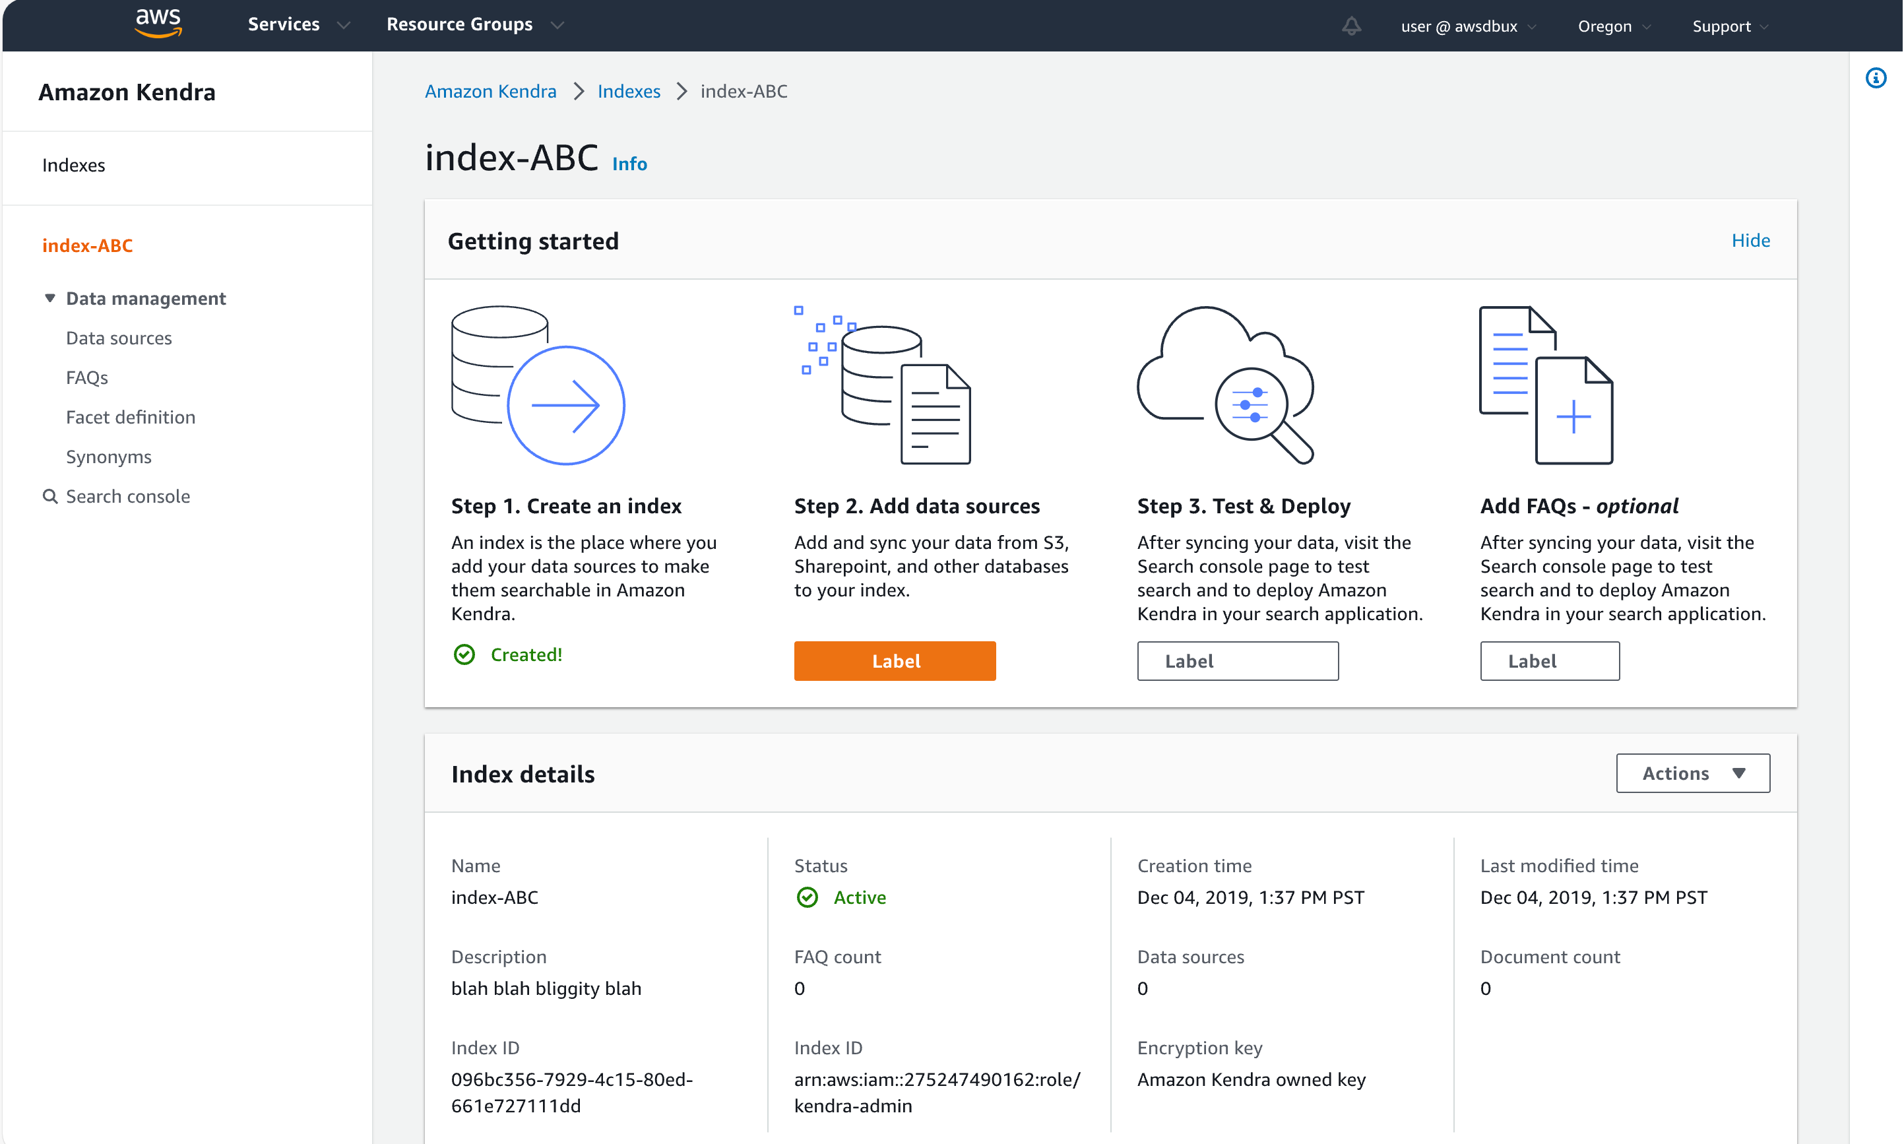Click the info circle icon at top right

(x=1876, y=77)
